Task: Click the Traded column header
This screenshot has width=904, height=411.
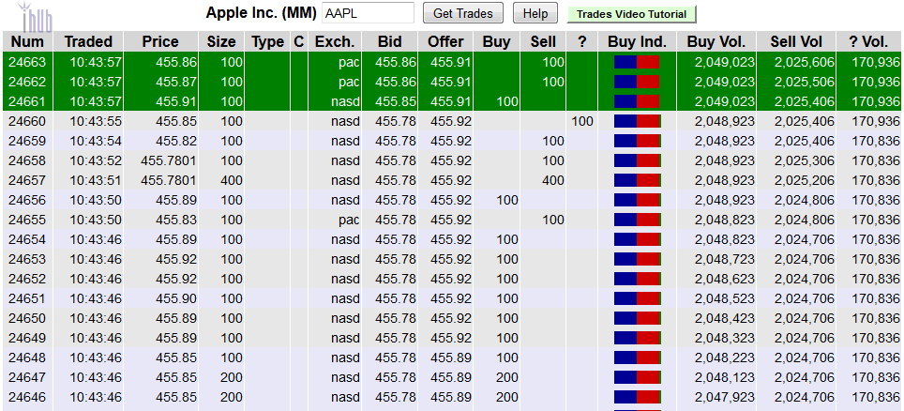Action: point(88,41)
